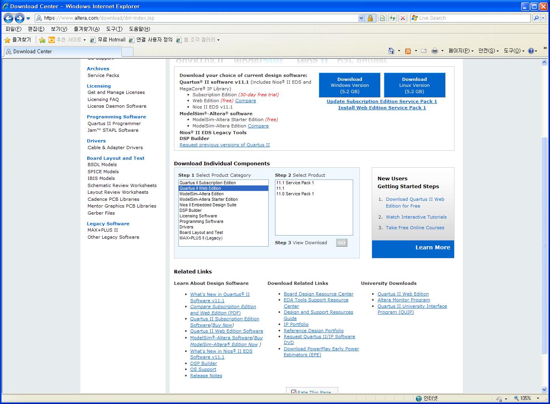
Task: Click the security lock icon in address bar
Action: tap(370, 18)
